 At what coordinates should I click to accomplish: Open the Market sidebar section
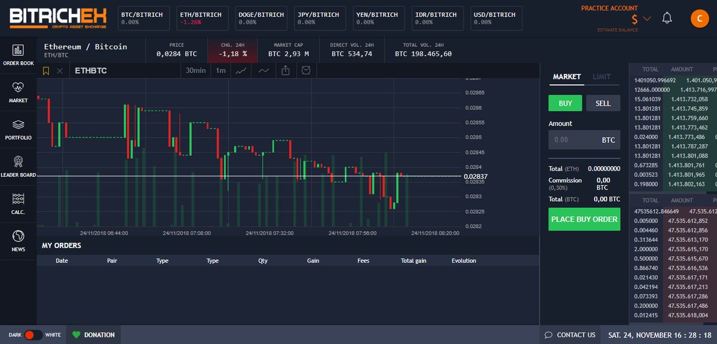18,92
